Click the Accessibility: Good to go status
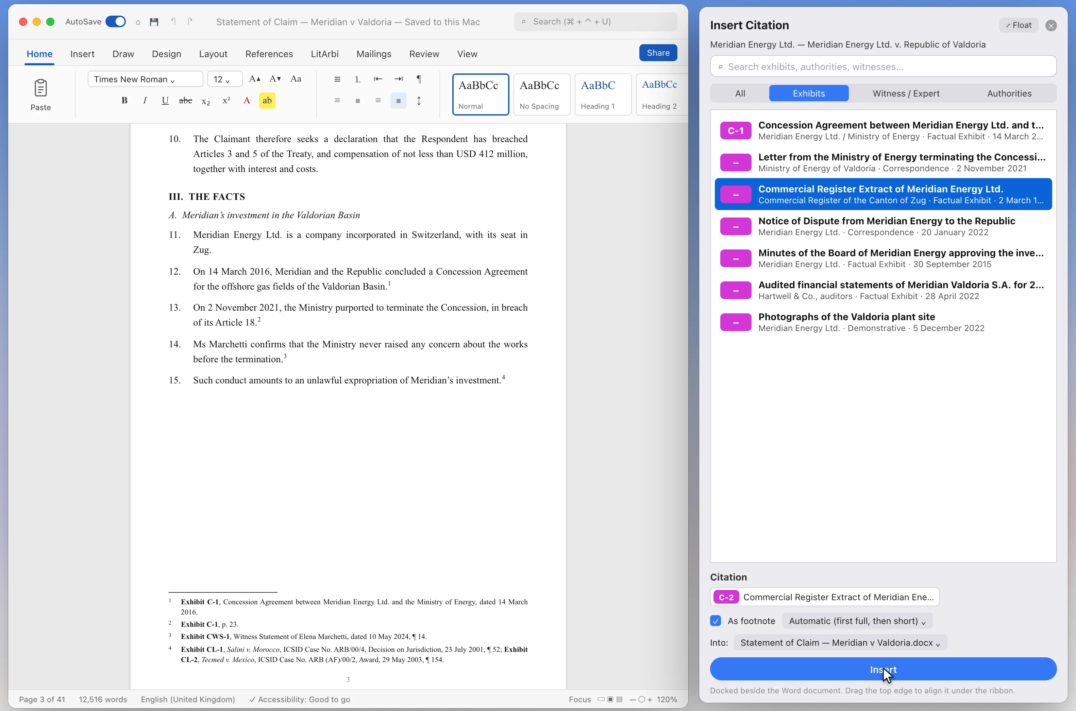Image resolution: width=1076 pixels, height=711 pixels. (x=300, y=699)
